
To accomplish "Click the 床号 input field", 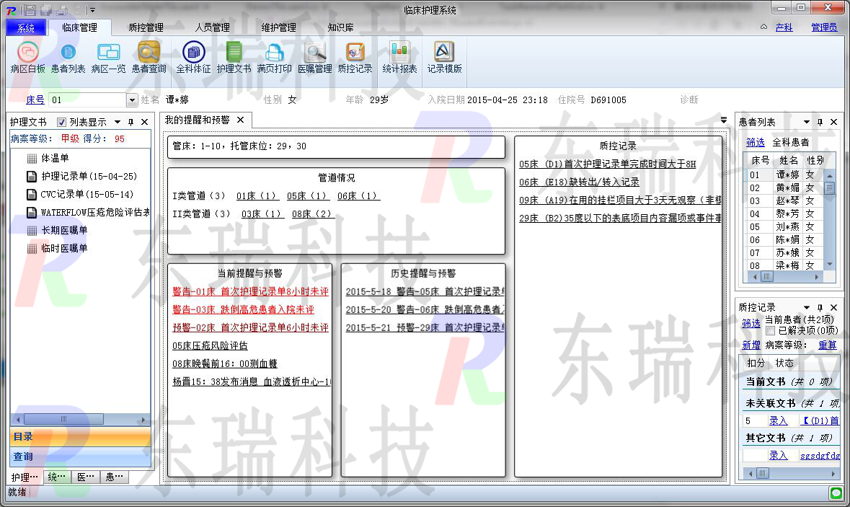I will click(x=87, y=100).
